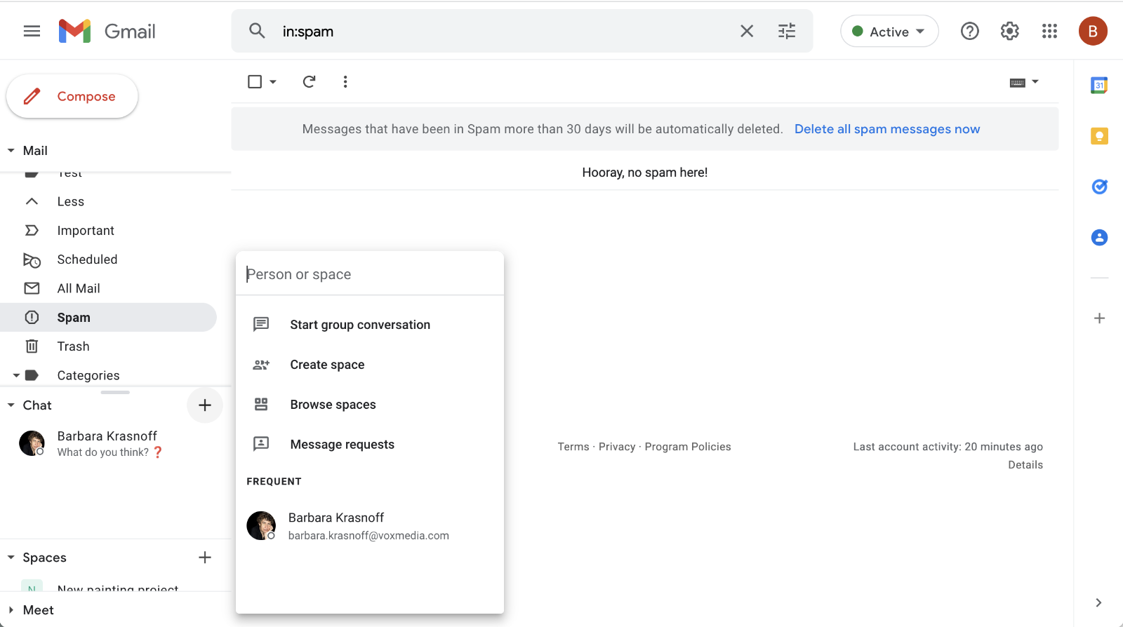Select Message requests option
Screen dimensions: 1123x627
(x=370, y=445)
